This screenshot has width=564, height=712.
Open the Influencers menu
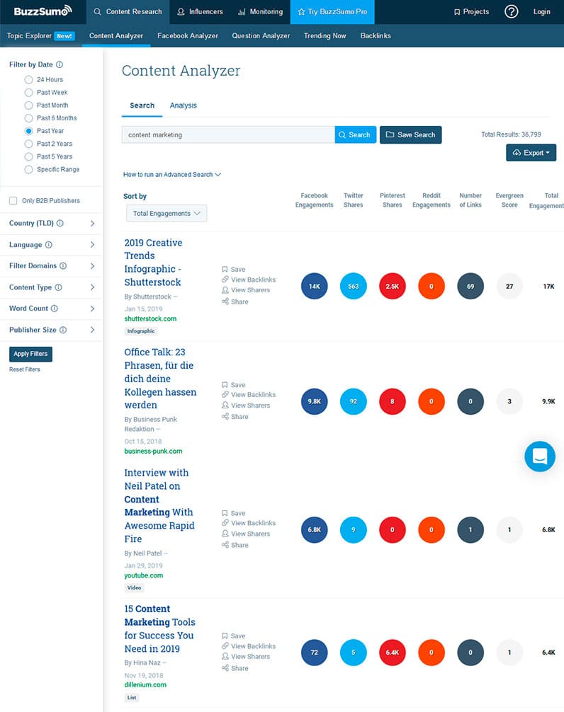[200, 12]
